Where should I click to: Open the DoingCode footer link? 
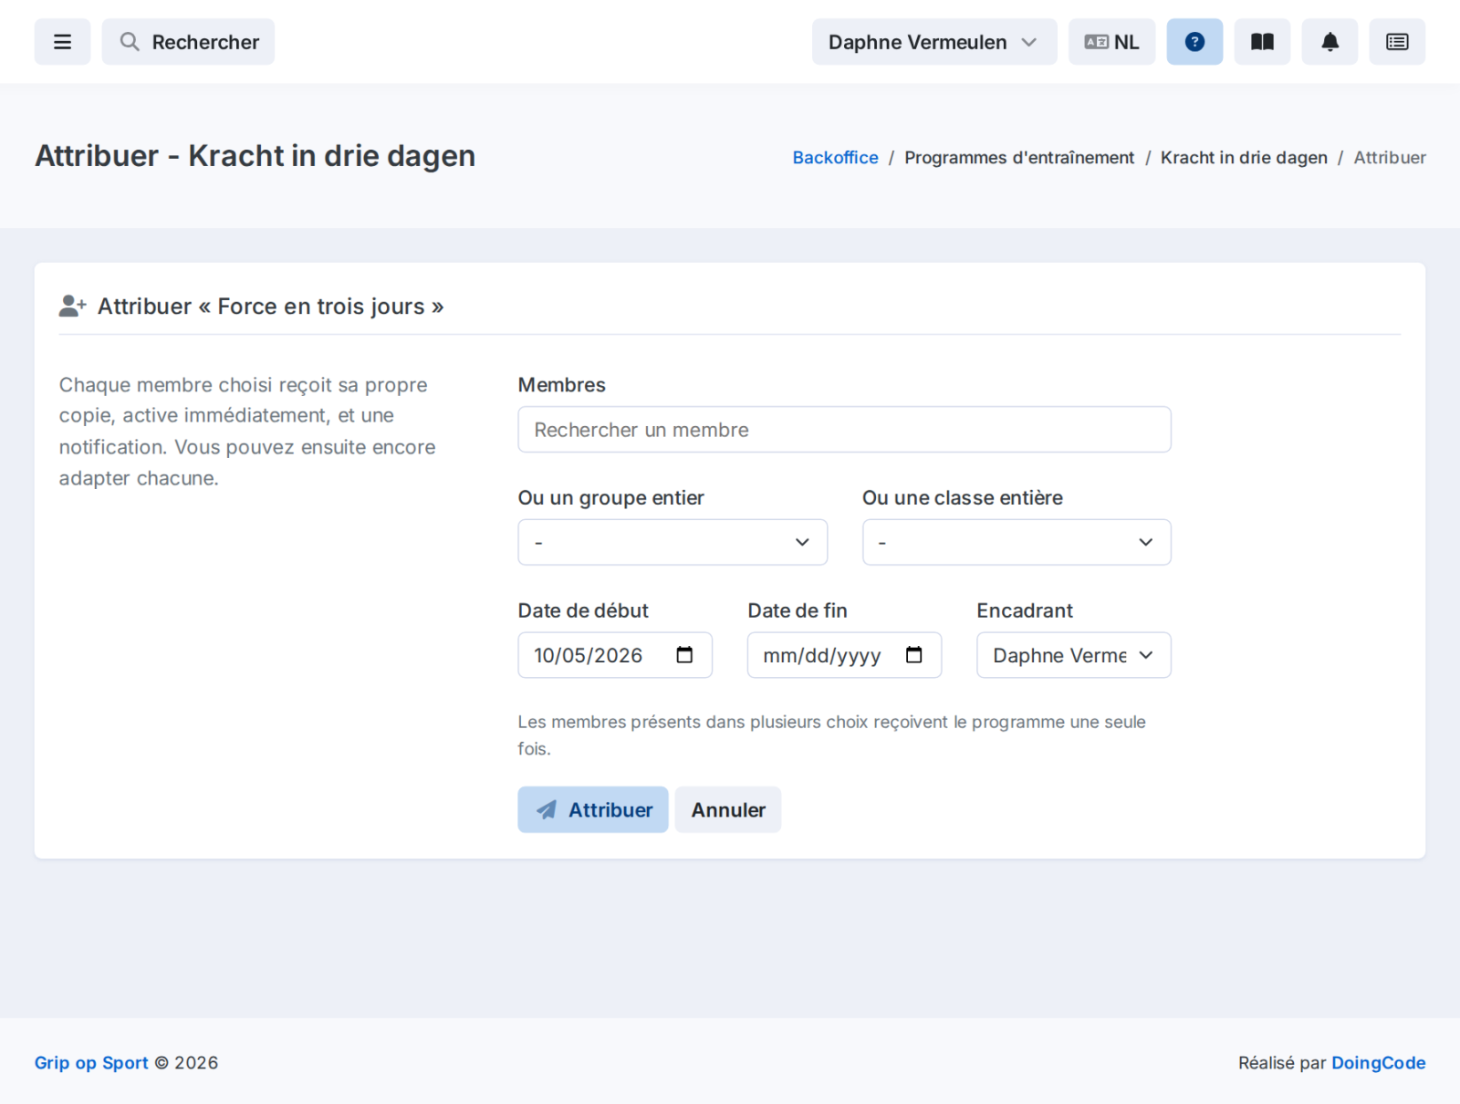click(x=1378, y=1062)
